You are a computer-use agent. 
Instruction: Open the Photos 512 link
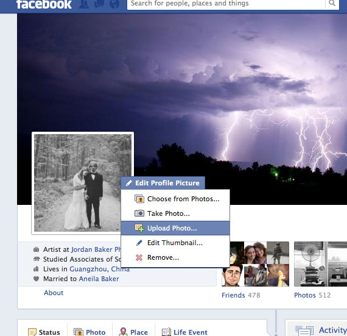312,295
